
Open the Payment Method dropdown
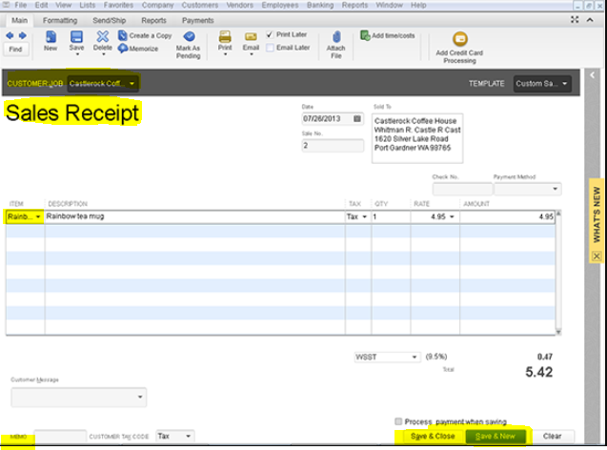(x=533, y=189)
